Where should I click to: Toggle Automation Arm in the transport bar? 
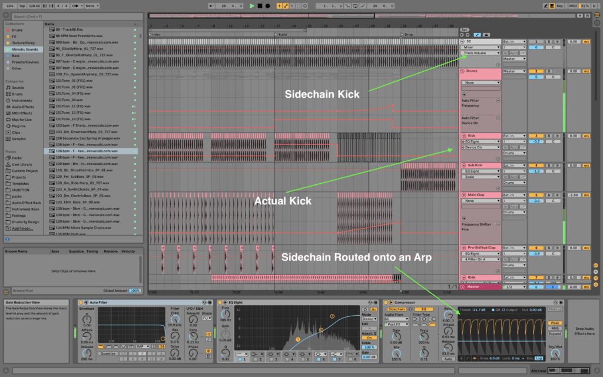pos(286,6)
